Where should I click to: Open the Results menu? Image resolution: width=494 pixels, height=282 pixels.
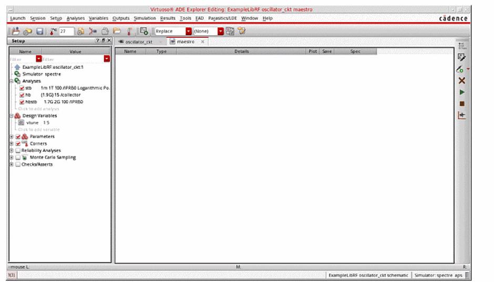pos(168,18)
